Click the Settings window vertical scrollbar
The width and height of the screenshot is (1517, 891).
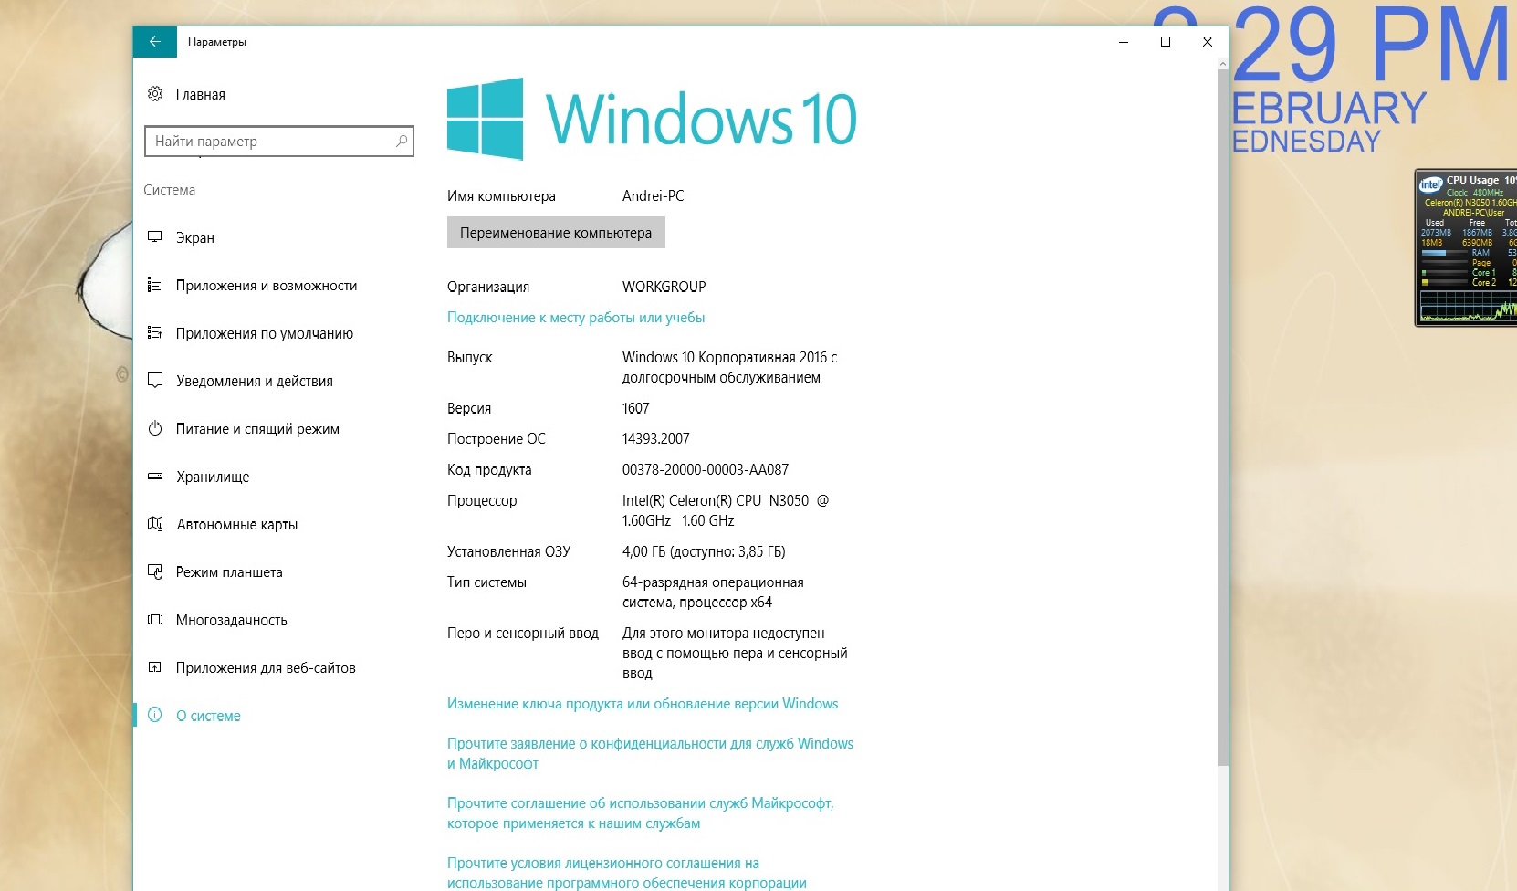pyautogui.click(x=1223, y=418)
